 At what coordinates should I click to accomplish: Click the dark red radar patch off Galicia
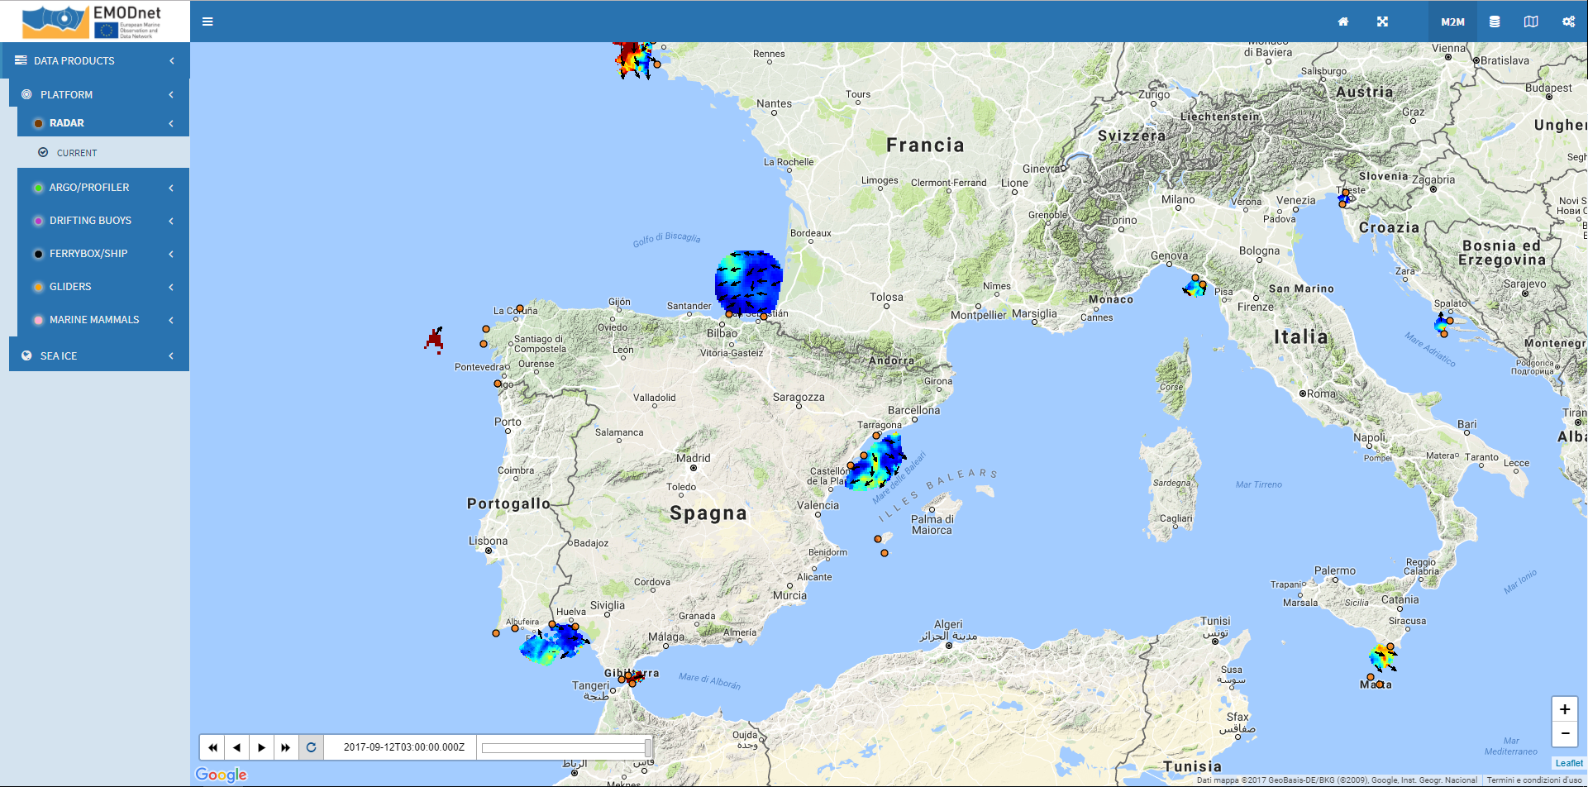coord(435,340)
